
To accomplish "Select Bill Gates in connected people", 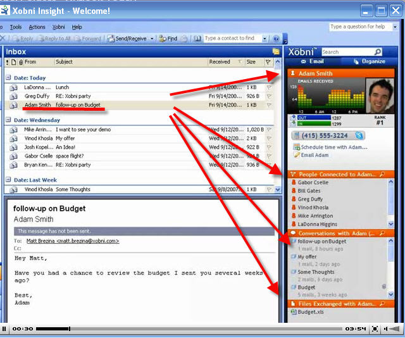I will (309, 191).
